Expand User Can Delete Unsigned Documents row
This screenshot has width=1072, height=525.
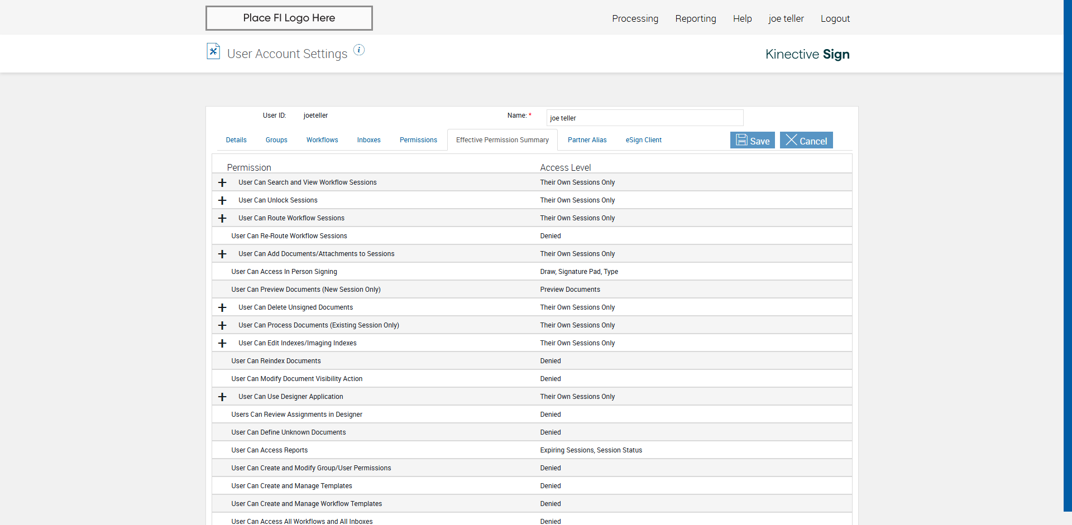click(222, 308)
